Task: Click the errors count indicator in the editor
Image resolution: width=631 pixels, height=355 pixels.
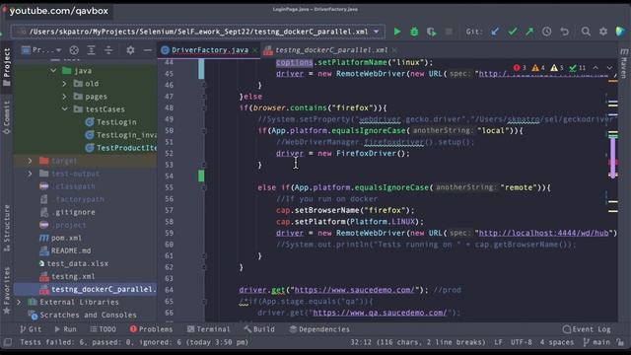Action: tap(520, 68)
